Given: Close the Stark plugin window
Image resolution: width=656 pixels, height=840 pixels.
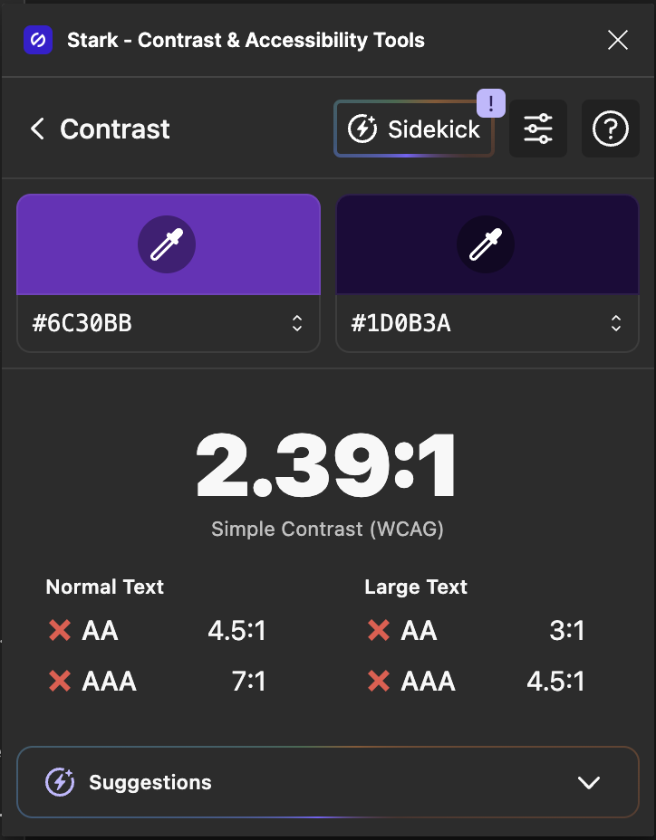Looking at the screenshot, I should click(618, 40).
